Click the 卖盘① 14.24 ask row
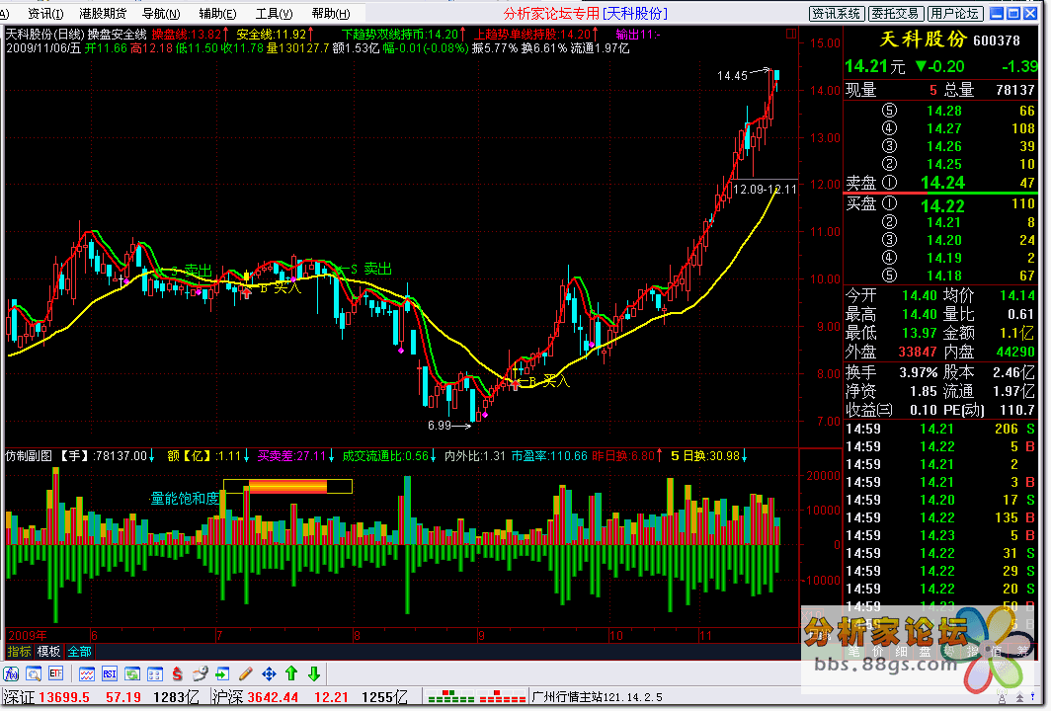 (941, 183)
